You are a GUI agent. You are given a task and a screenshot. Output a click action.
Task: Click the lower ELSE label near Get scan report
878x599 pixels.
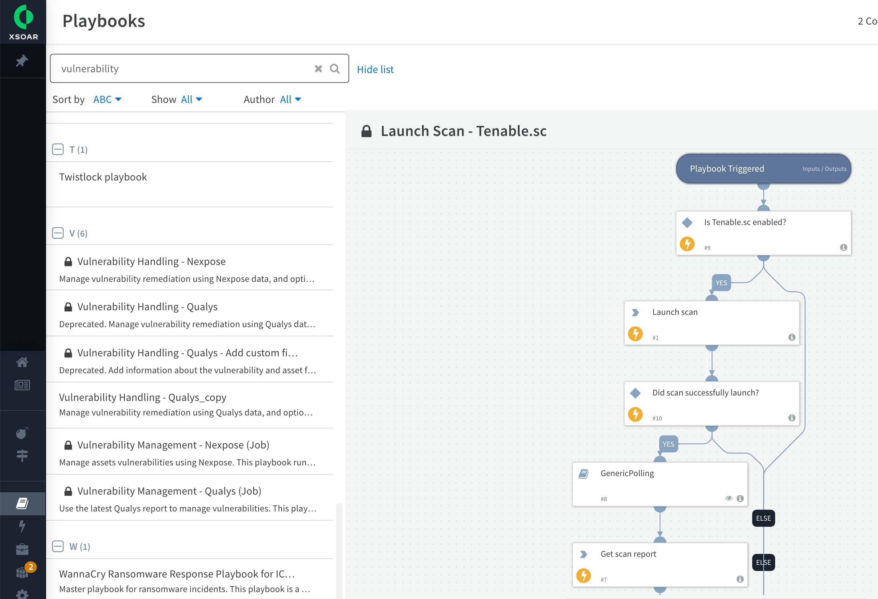pos(763,563)
